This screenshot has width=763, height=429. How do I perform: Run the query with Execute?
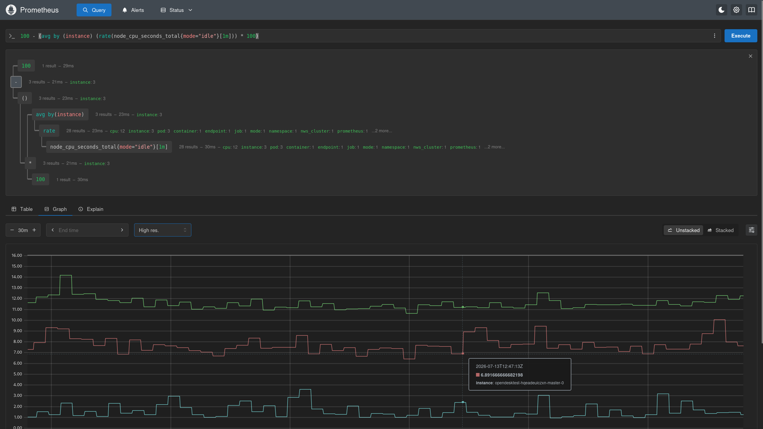tap(741, 36)
